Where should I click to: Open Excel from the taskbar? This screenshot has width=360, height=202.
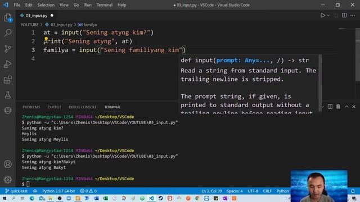[105, 198]
